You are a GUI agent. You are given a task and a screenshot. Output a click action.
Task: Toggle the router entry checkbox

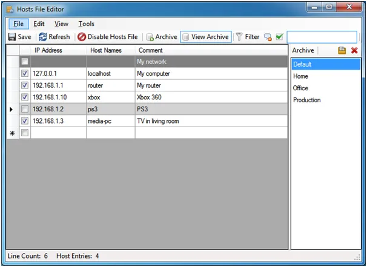pos(25,85)
